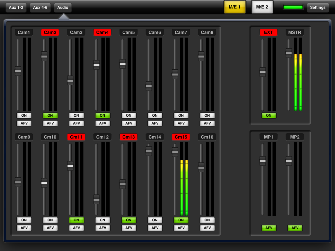Open the Aux 1-3 tab
Screen dimensions: 335x251
16,8
